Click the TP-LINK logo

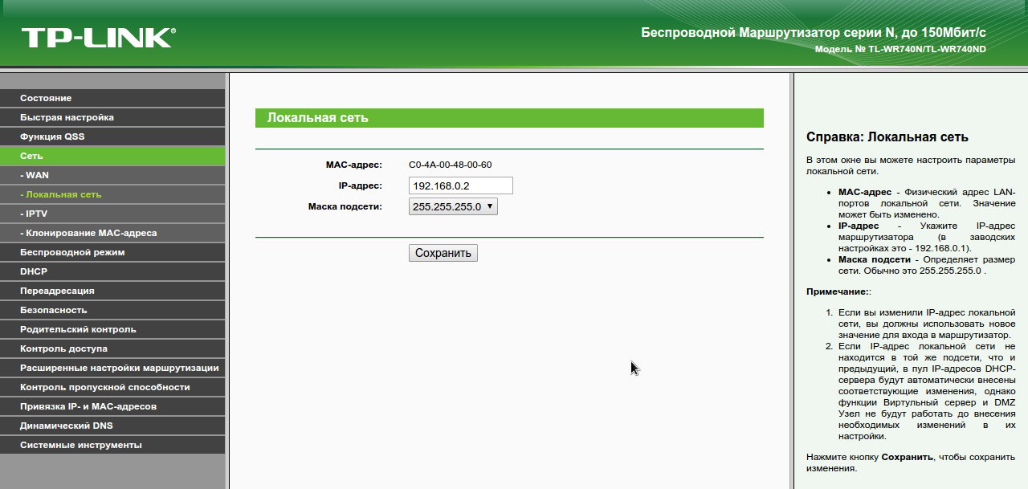tap(98, 37)
